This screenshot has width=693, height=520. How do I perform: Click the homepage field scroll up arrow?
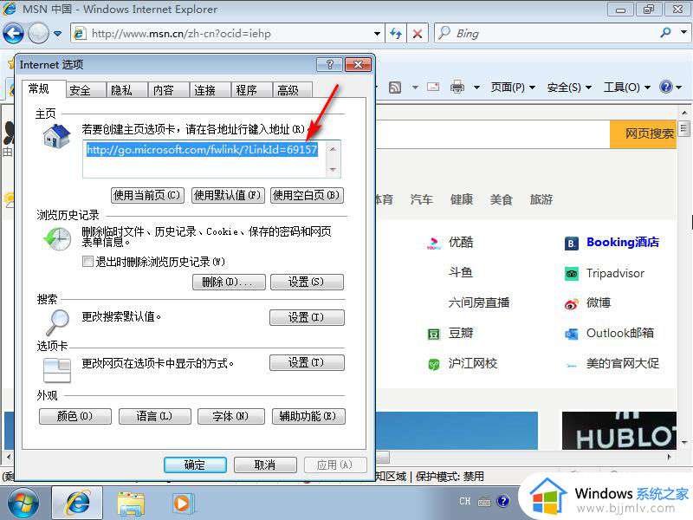(334, 149)
